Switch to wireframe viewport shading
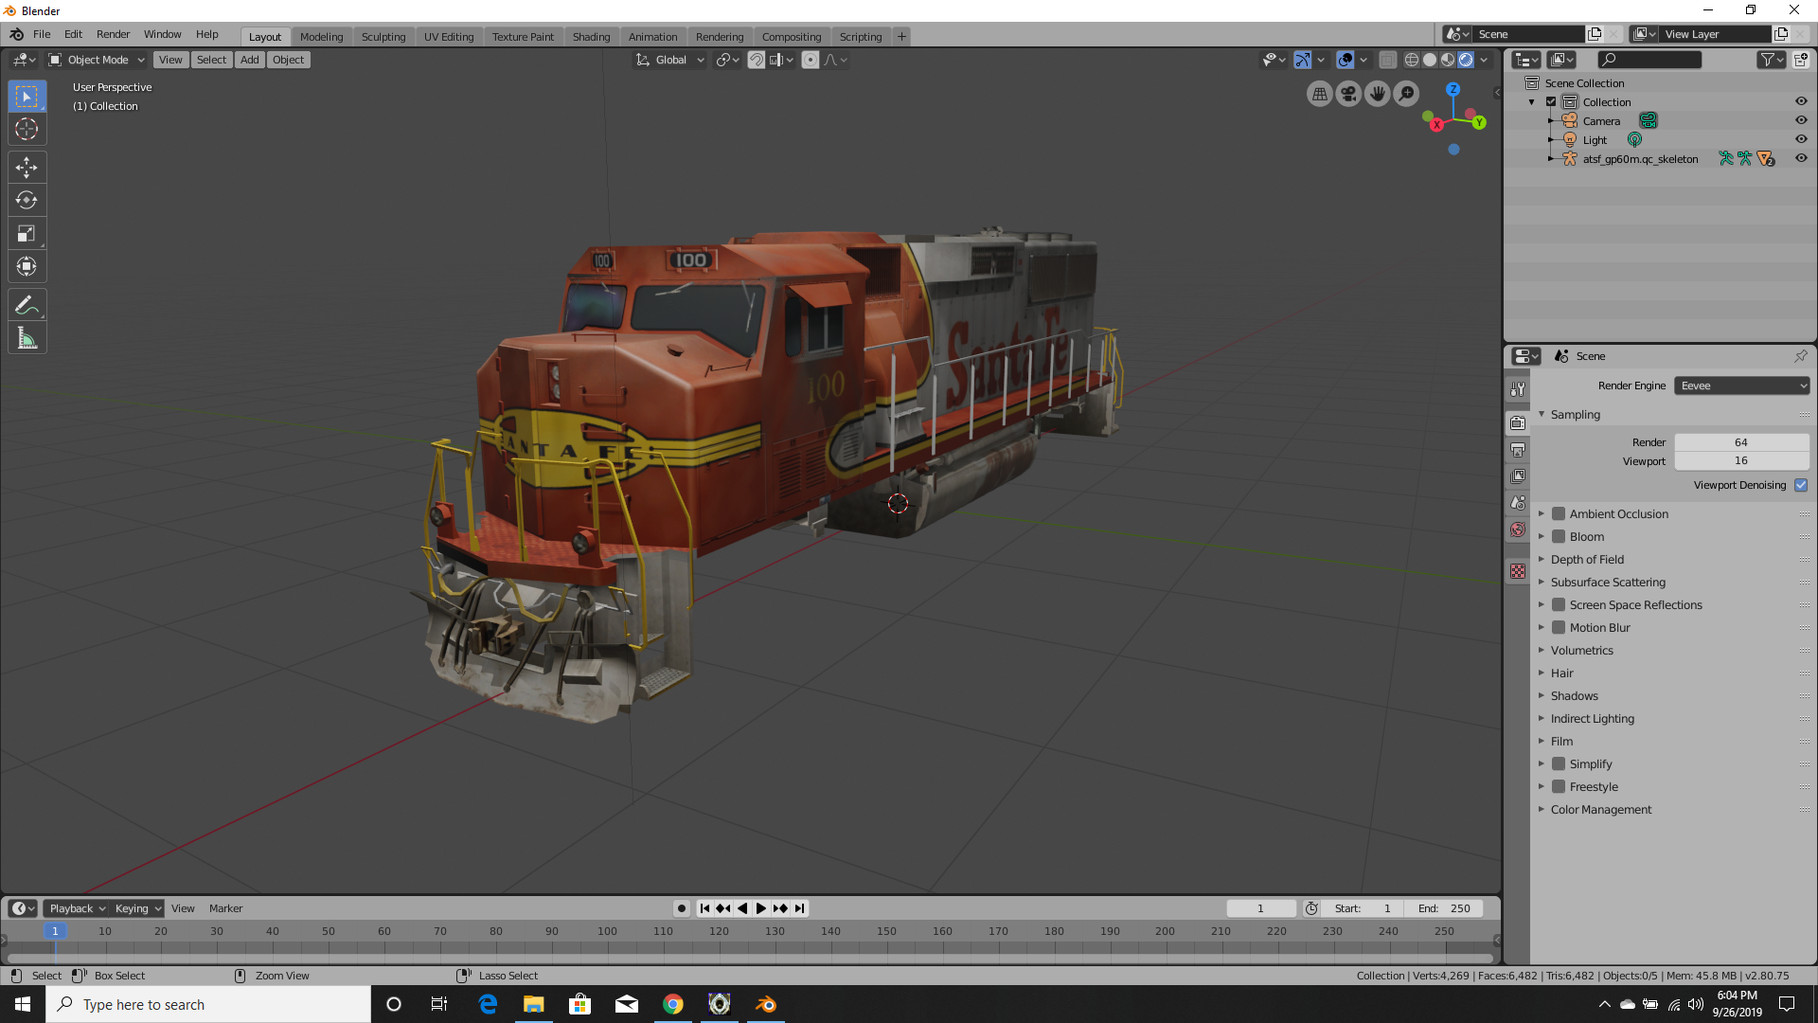Image resolution: width=1818 pixels, height=1023 pixels. 1412,60
